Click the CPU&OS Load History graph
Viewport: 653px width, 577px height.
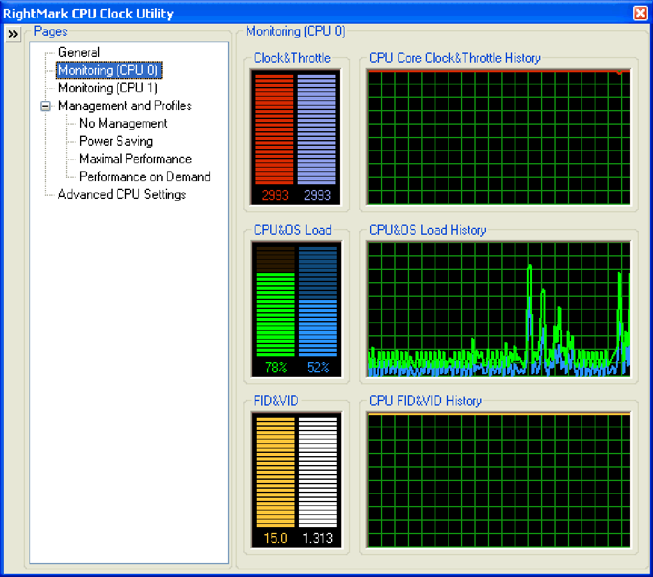pyautogui.click(x=499, y=308)
